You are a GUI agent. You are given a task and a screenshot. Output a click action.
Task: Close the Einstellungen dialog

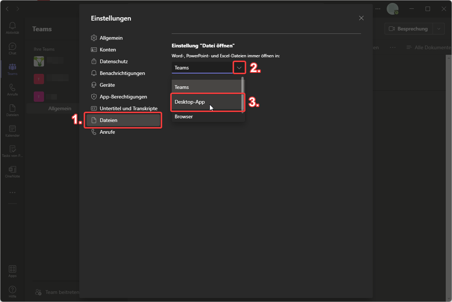pos(361,18)
